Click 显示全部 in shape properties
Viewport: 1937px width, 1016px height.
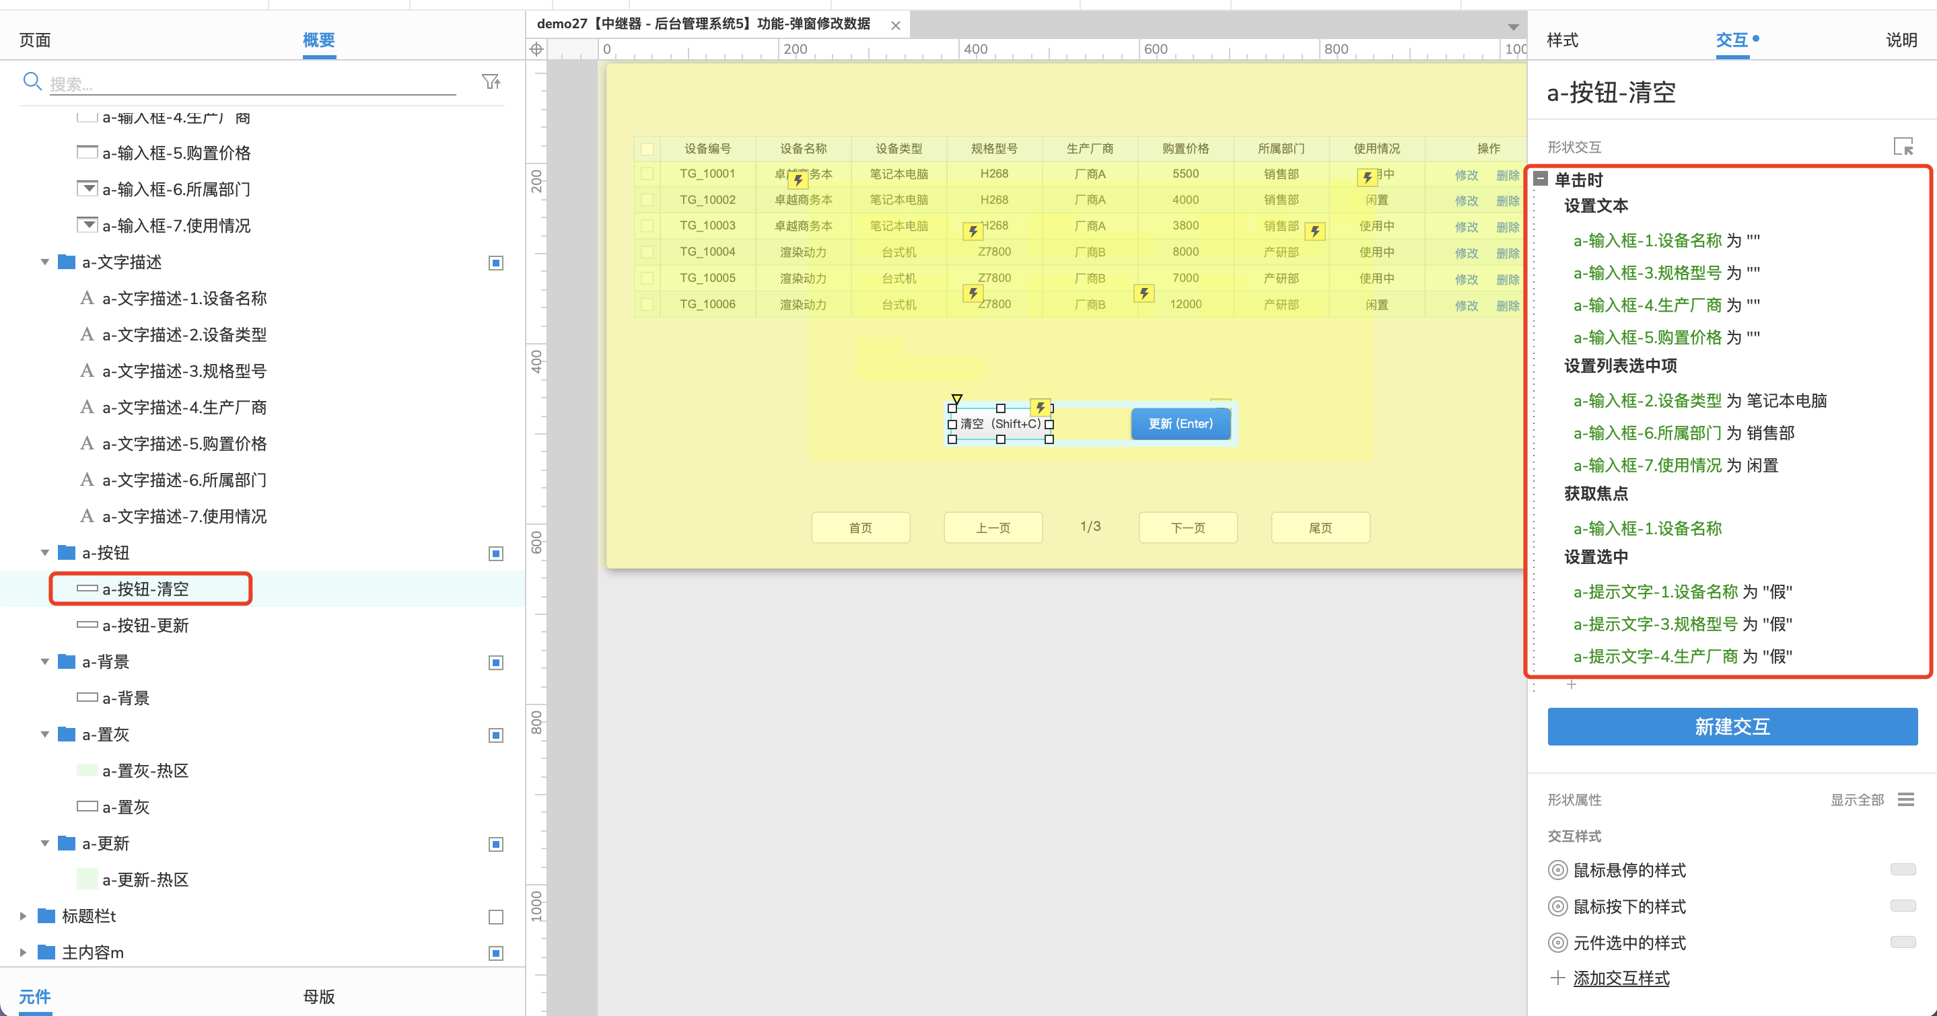[1856, 799]
